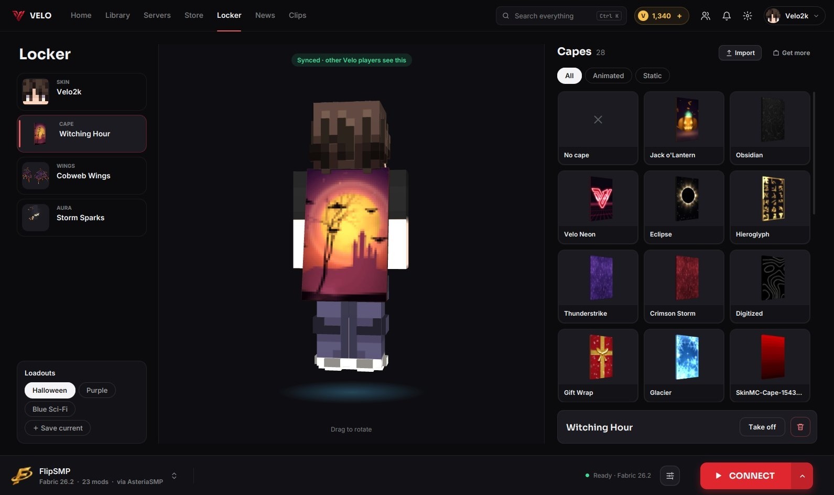Click the Get more link
The height and width of the screenshot is (495, 834).
pyautogui.click(x=792, y=52)
